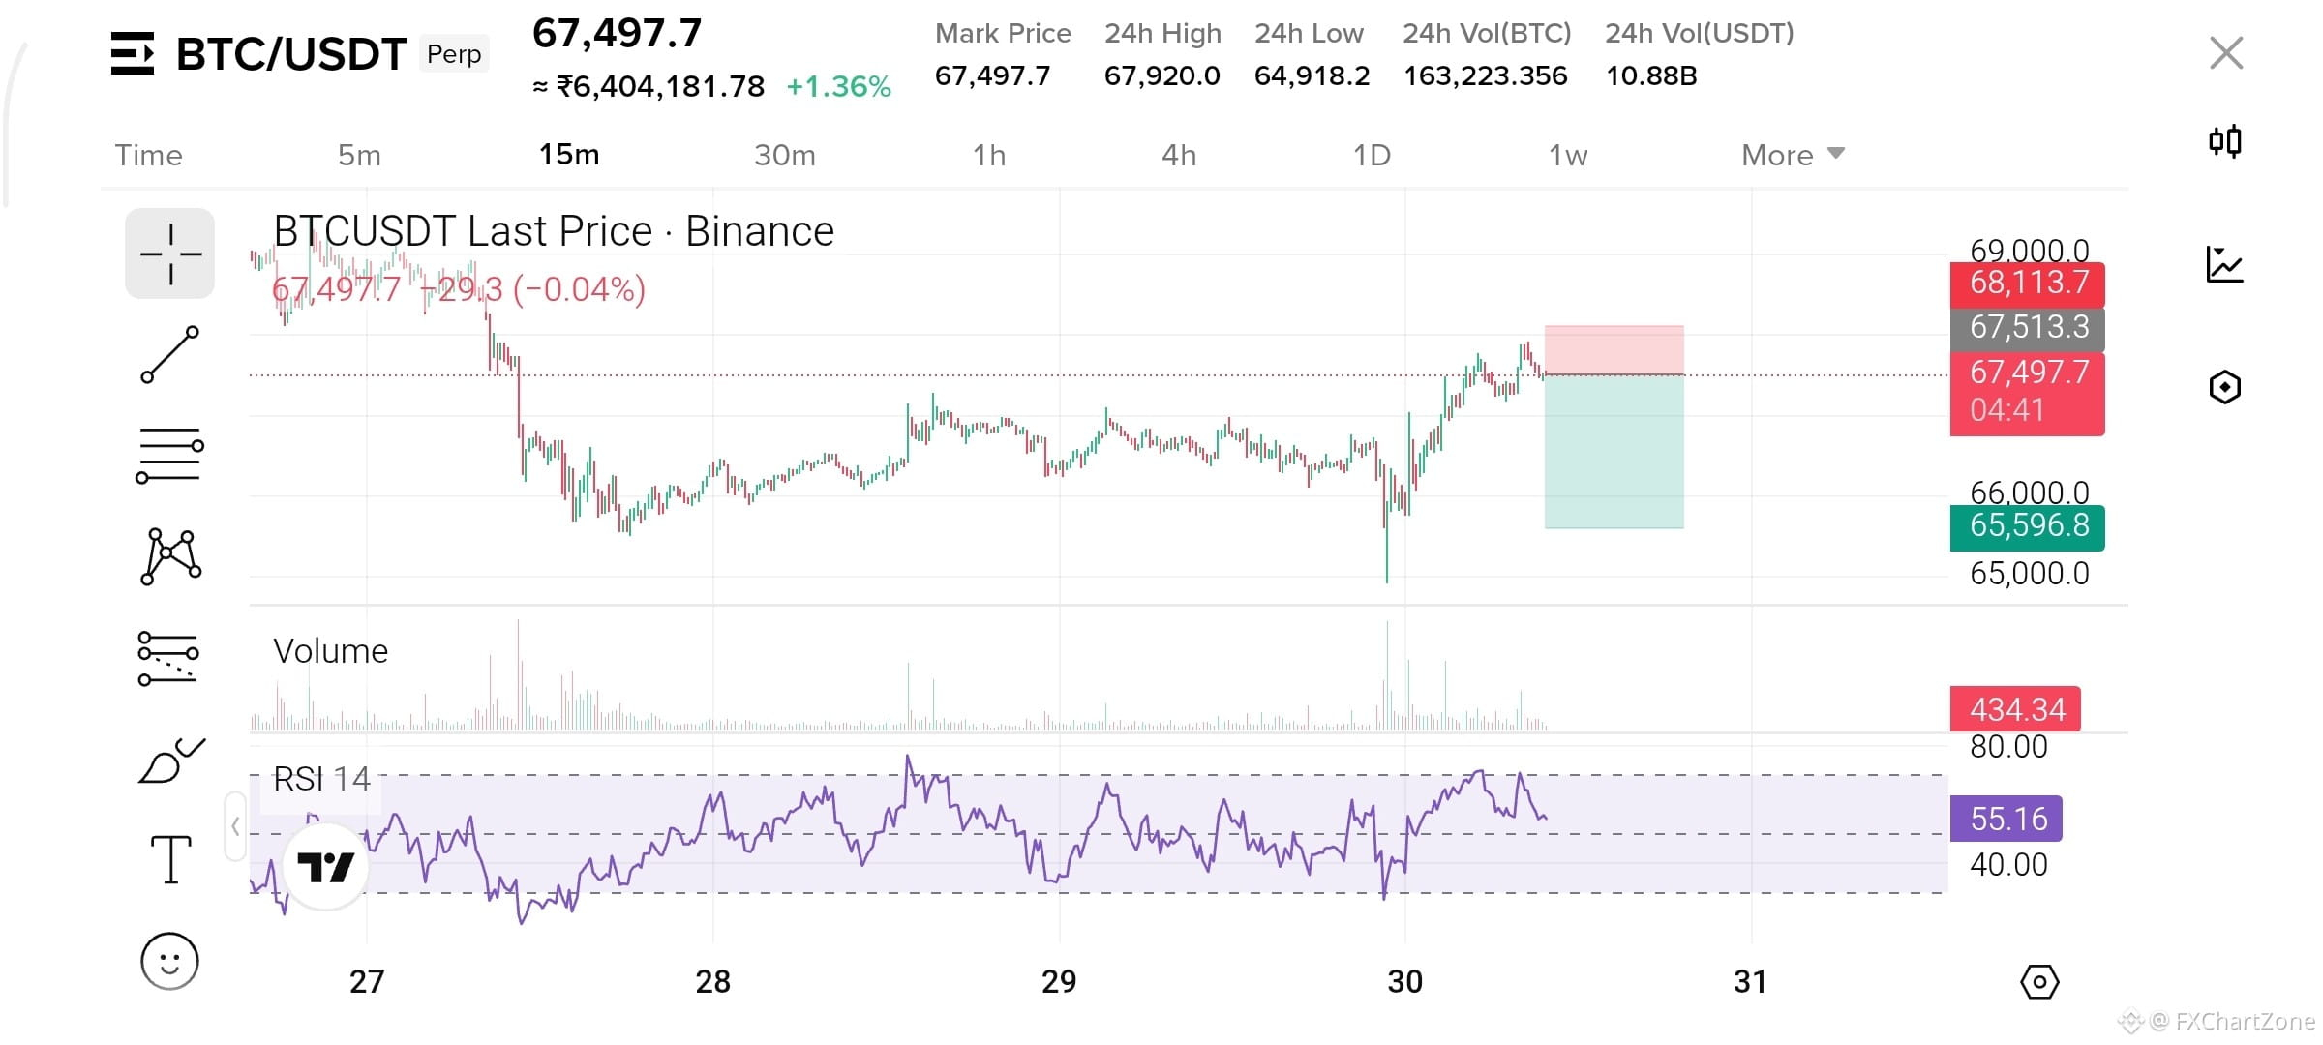Open the market list hamburger icon
2323x1045 pixels.
coord(133,53)
